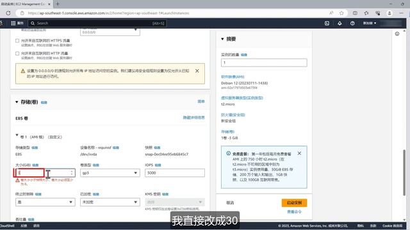410x230 pixels.
Task: Open the AWS help question icon
Action: pos(352,23)
